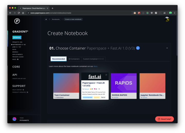Open Jobs in the sidebar
Image resolution: width=185 pixels, height=133 pixels.
[17, 47]
